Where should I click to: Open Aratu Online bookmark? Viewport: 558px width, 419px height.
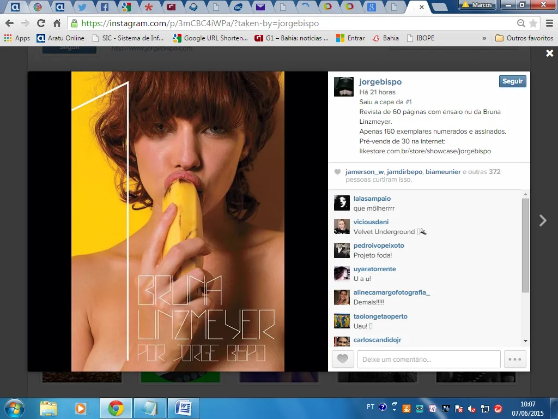(x=60, y=38)
